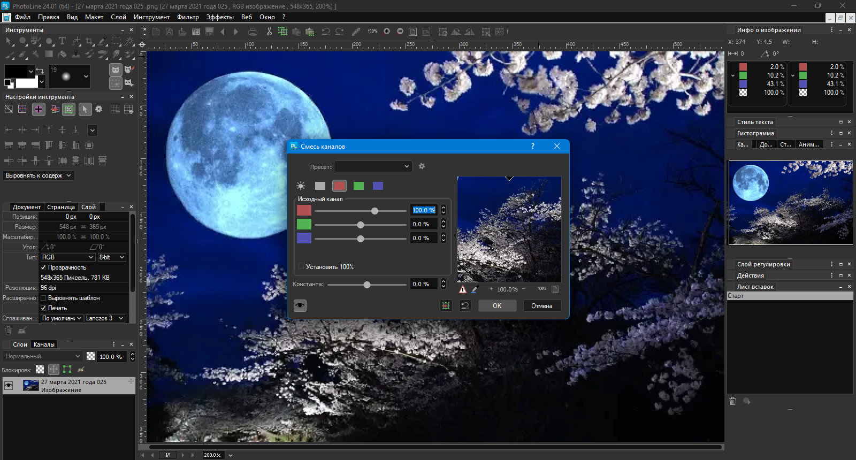The height and width of the screenshot is (460, 856).
Task: Open preset settings gear in dialog
Action: click(x=422, y=166)
